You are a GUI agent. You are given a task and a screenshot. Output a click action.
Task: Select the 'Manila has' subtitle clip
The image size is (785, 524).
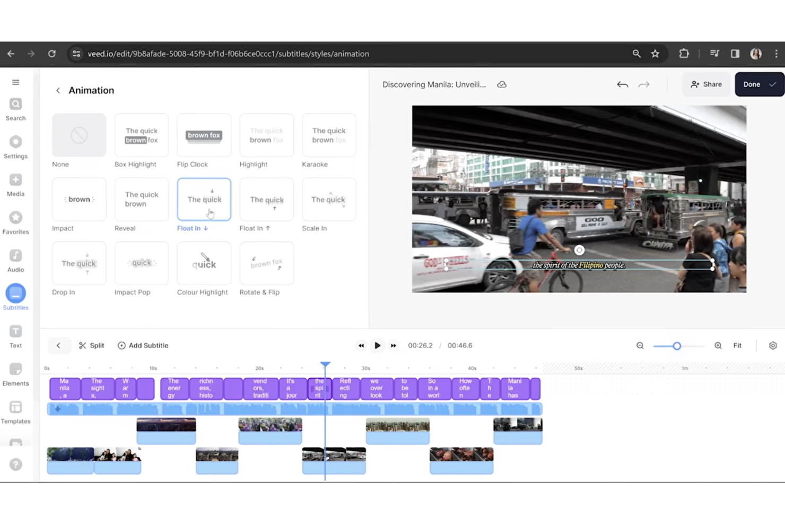click(x=514, y=389)
